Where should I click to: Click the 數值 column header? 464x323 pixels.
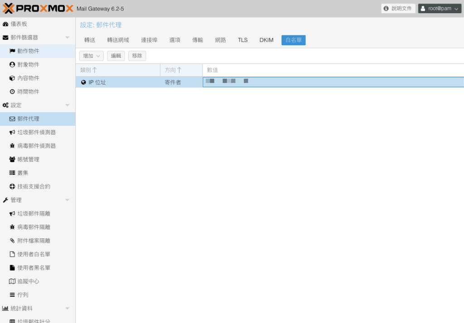(x=333, y=70)
